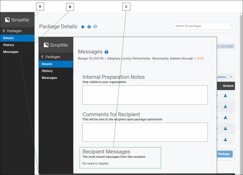Click the last download icon in Actions column
This screenshot has width=243, height=175.
[225, 139]
